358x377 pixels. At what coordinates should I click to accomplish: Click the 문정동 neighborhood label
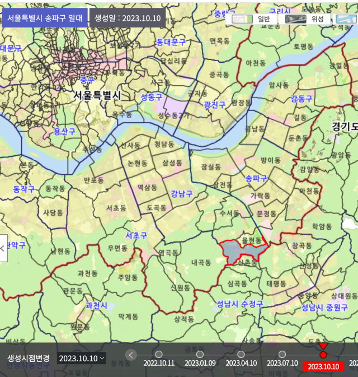pyautogui.click(x=266, y=213)
